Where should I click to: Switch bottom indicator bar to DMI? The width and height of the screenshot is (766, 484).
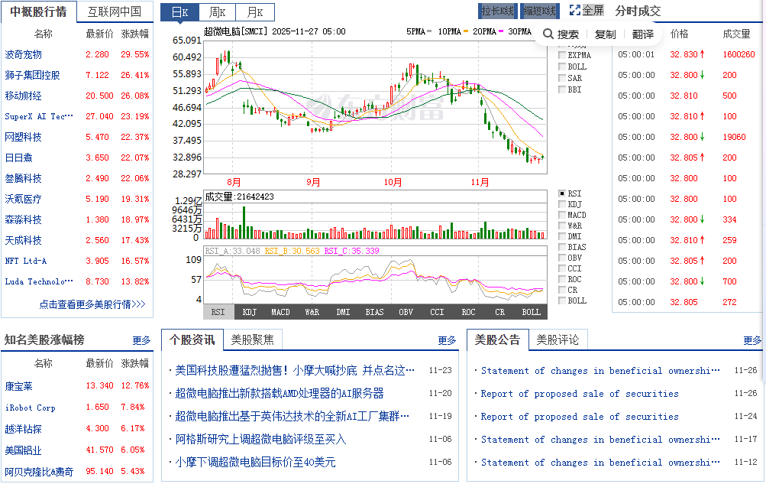coord(343,312)
